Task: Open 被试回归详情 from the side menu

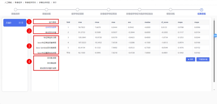Action: pyautogui.click(x=51, y=32)
